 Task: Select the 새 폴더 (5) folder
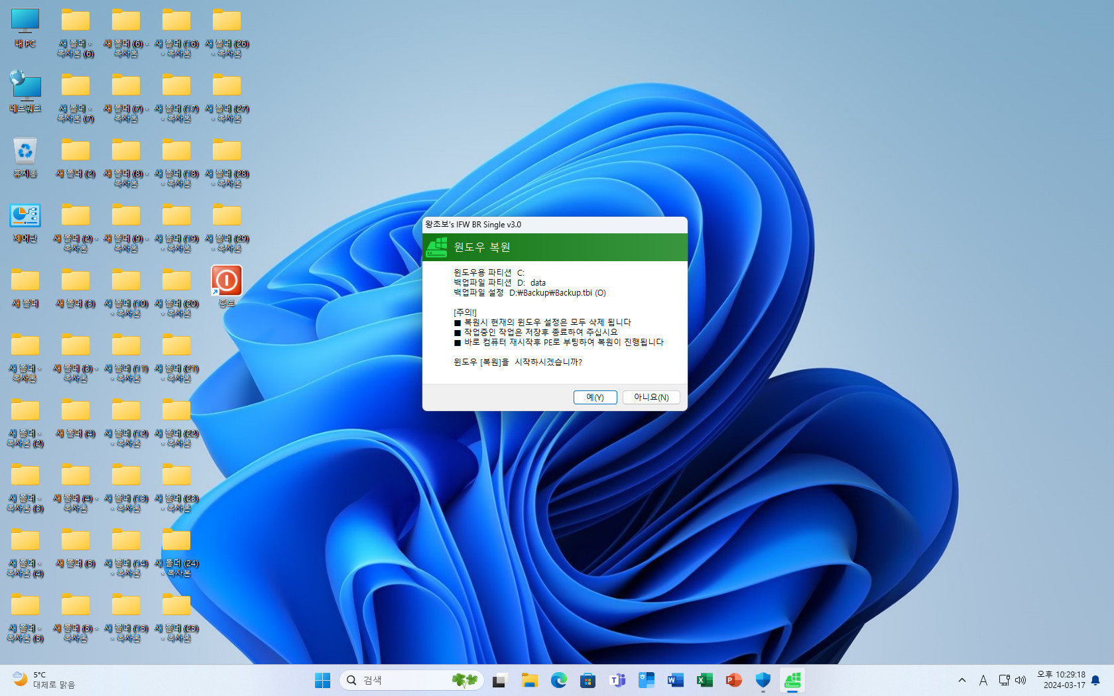point(76,548)
